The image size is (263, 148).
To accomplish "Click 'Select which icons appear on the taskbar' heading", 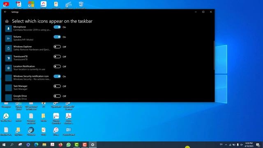I will (52, 21).
